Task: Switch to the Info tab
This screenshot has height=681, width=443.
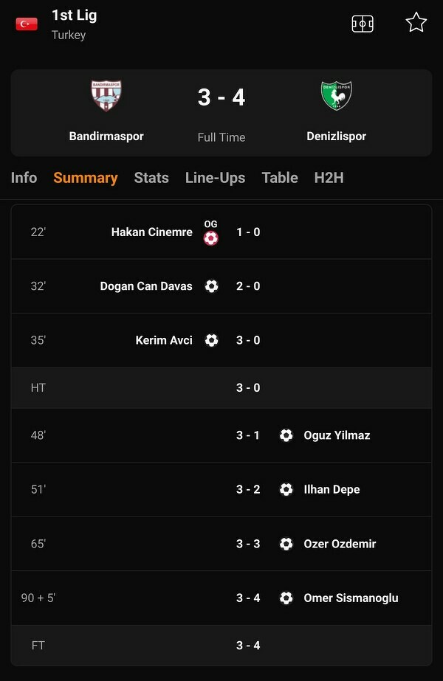Action: click(x=24, y=178)
